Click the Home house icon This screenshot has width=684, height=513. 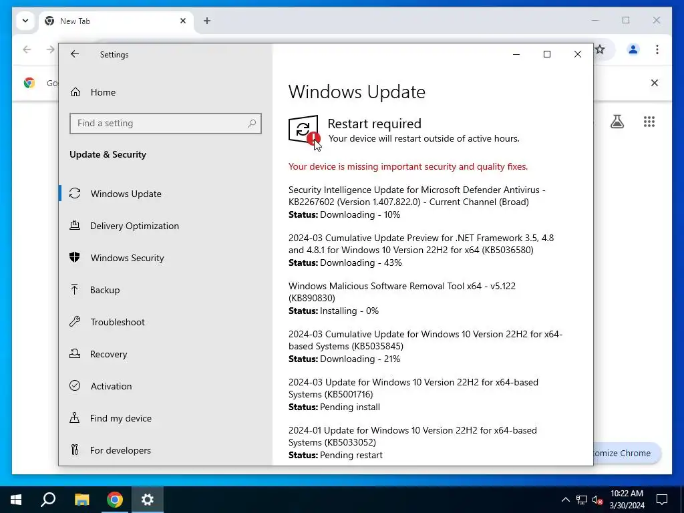pos(75,92)
